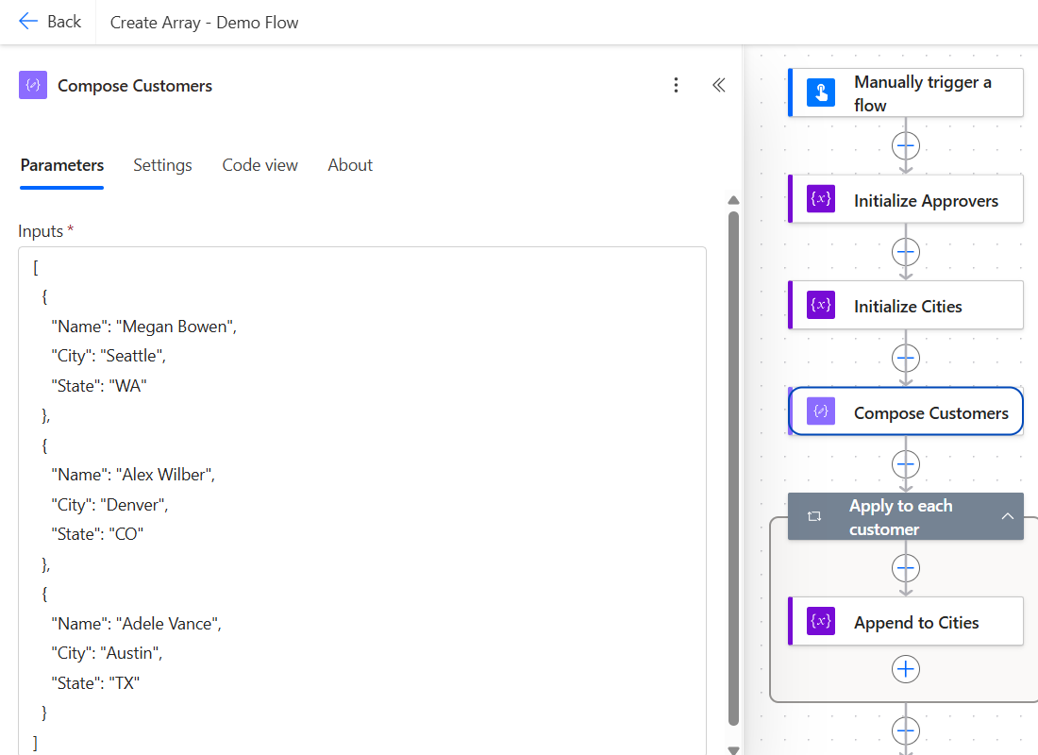
Task: Select the Manually trigger a flow card
Action: (x=906, y=92)
